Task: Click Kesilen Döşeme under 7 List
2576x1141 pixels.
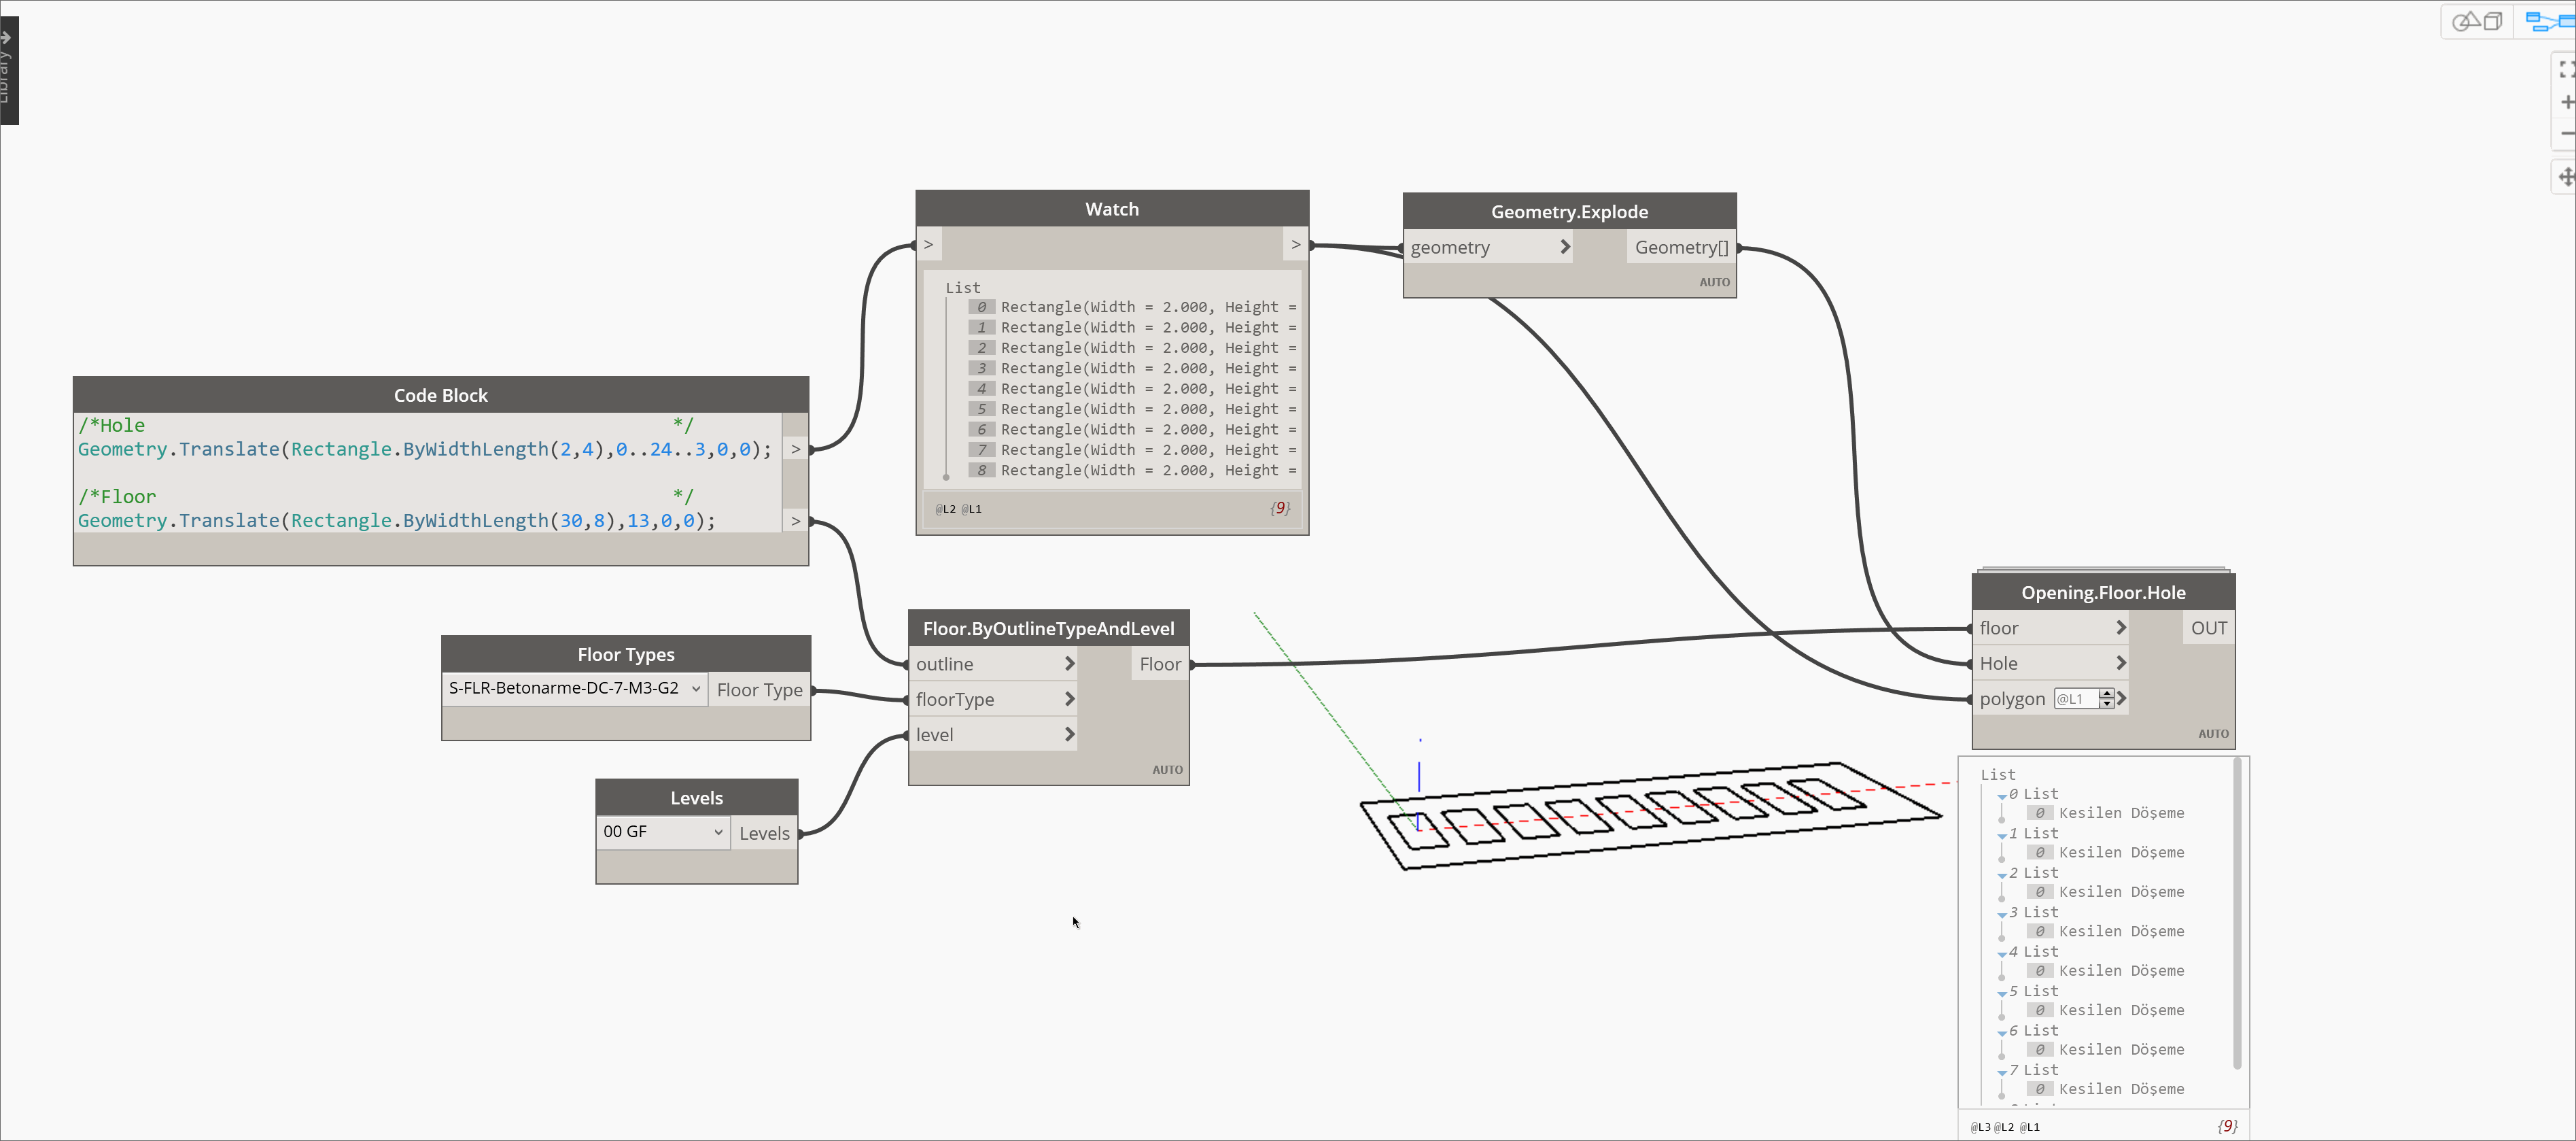Action: [x=2121, y=1089]
